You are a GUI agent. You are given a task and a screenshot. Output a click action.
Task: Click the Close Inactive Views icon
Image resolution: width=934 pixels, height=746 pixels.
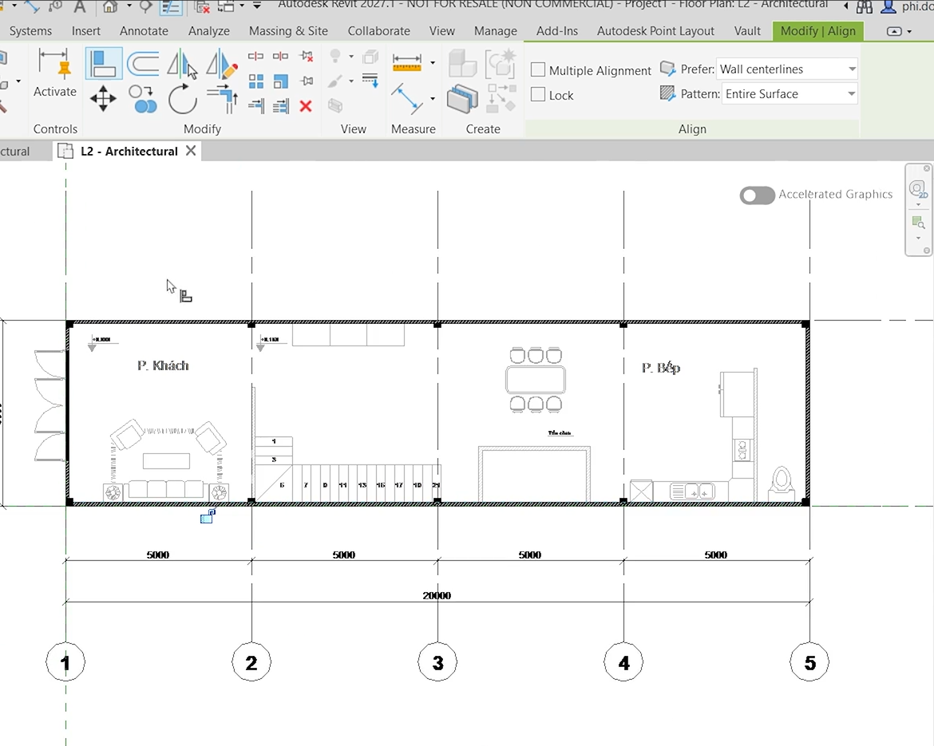(x=203, y=6)
